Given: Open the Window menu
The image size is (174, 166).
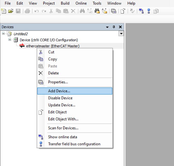Looking at the screenshot, I should click(x=114, y=3).
